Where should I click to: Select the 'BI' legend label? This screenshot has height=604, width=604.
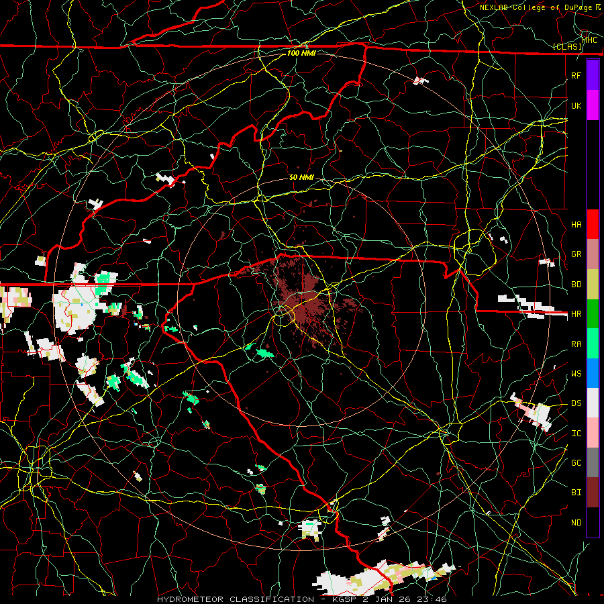(576, 493)
